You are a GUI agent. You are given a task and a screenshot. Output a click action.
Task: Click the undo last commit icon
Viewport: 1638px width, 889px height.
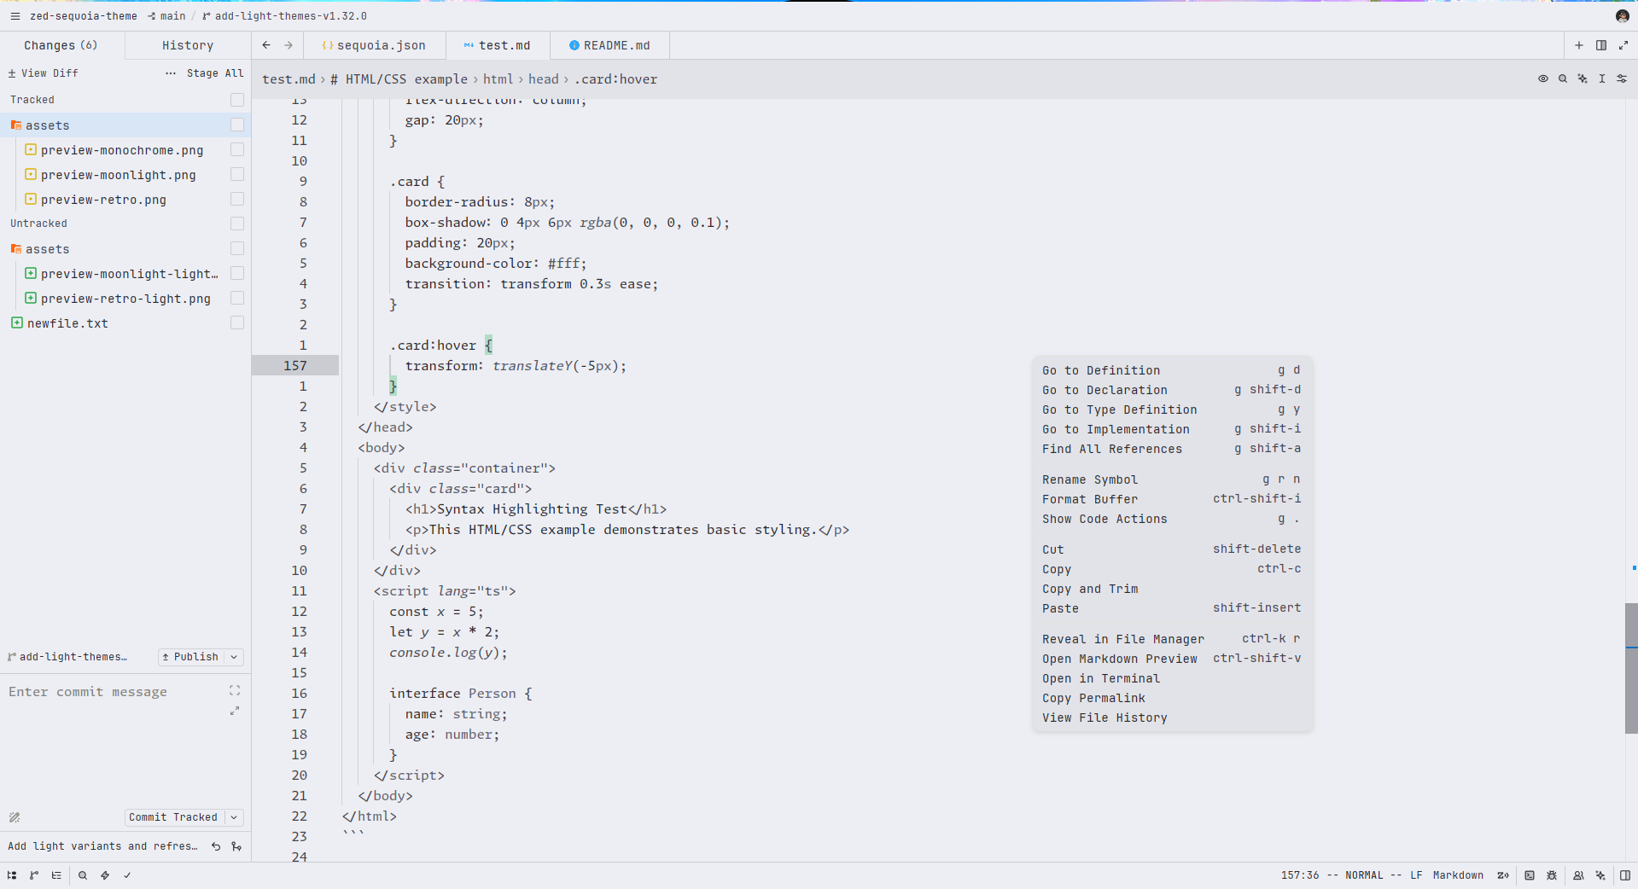coord(216,846)
